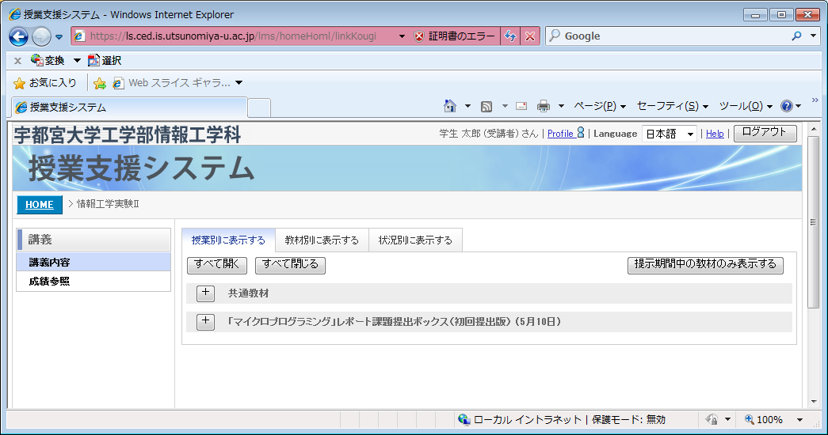This screenshot has width=828, height=435.
Task: Click the Read Mail envelope icon
Action: click(x=521, y=106)
